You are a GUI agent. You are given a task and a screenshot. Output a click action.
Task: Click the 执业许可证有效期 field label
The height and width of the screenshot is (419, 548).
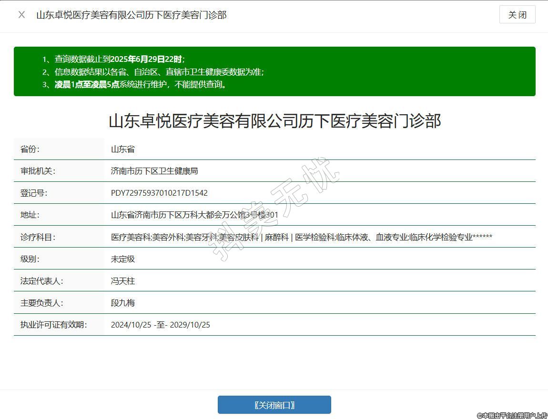pyautogui.click(x=53, y=325)
